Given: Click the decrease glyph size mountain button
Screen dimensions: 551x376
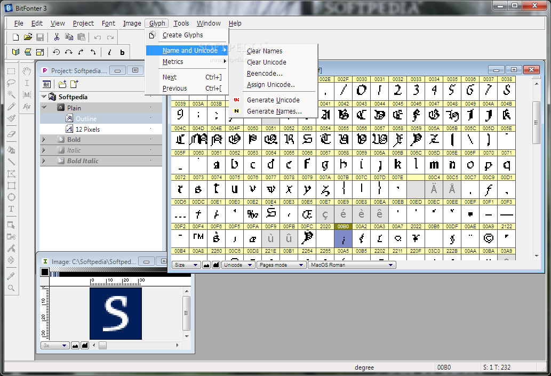Looking at the screenshot, I should tap(206, 265).
